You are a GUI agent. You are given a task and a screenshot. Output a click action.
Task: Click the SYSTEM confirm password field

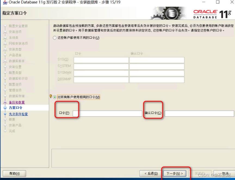click(157, 67)
